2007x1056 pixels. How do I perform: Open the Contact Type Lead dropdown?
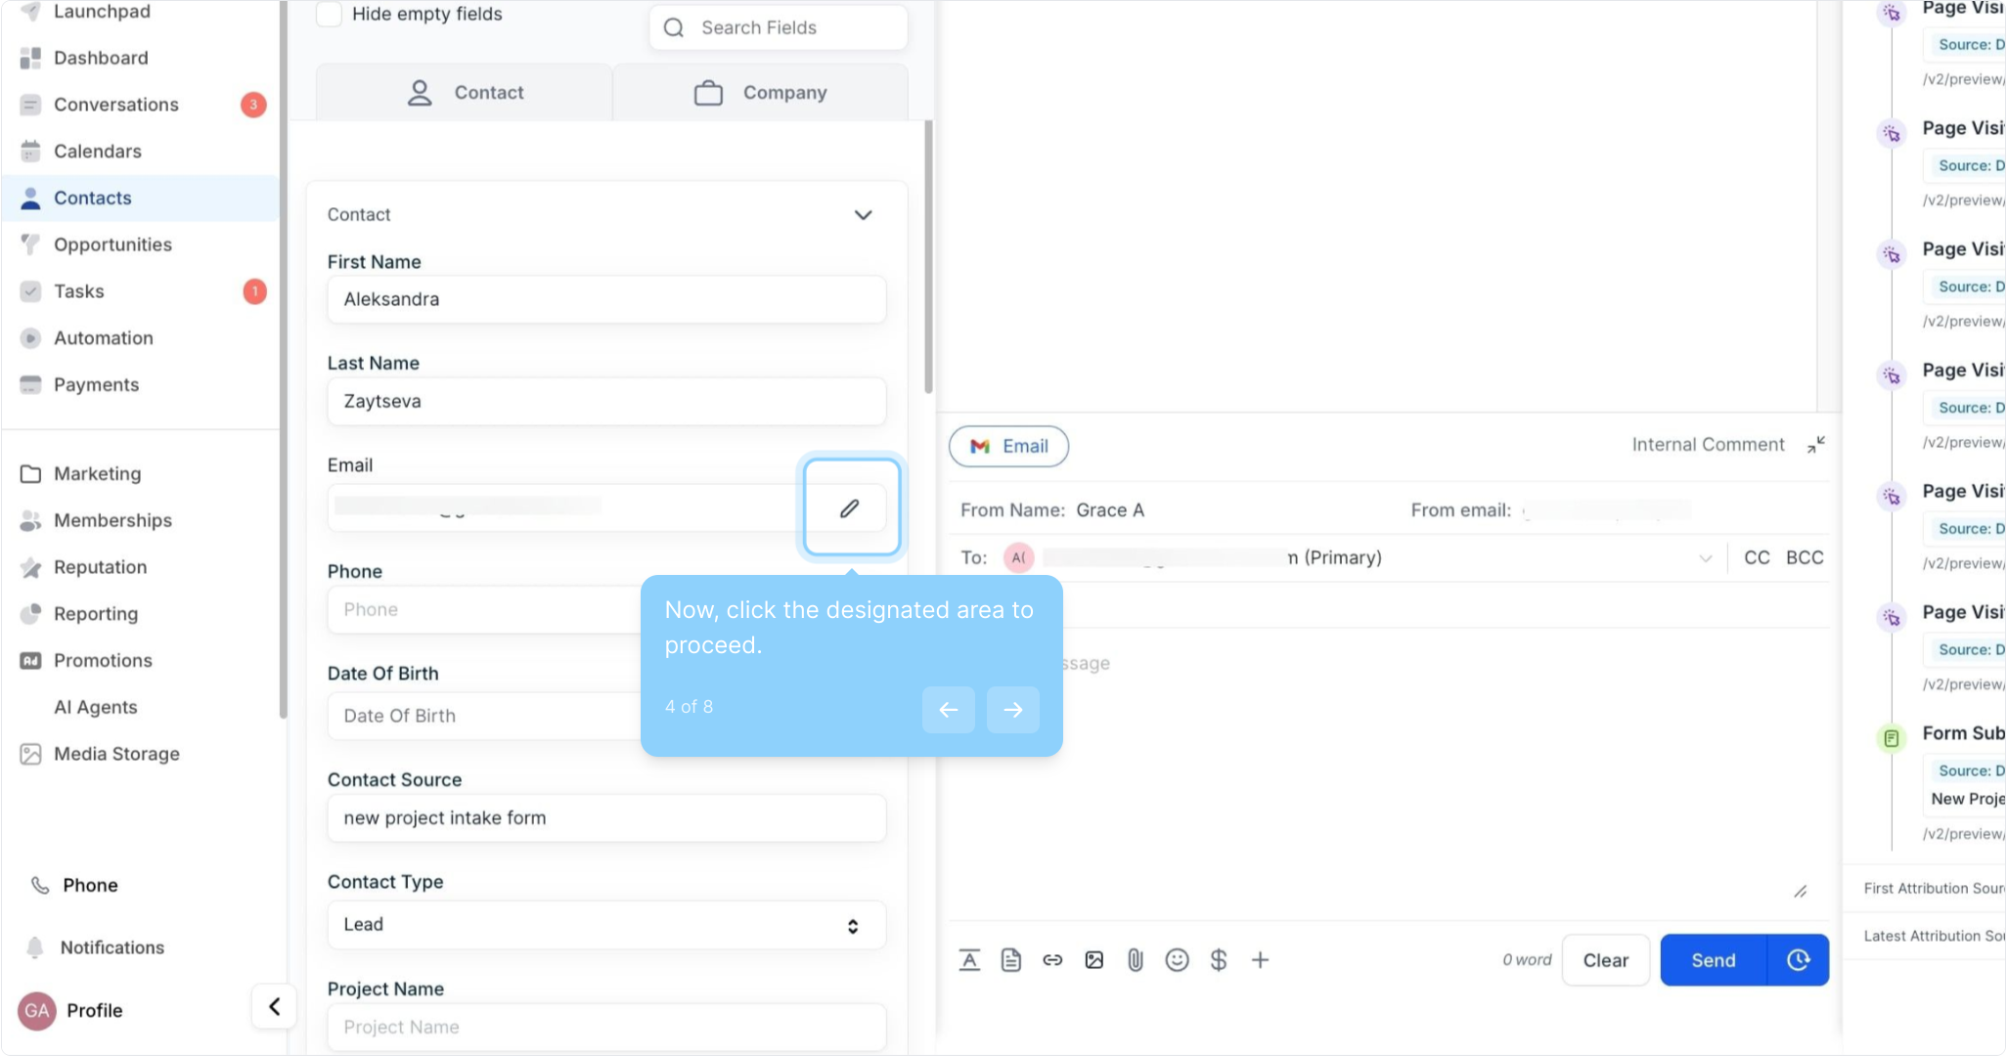click(x=606, y=925)
